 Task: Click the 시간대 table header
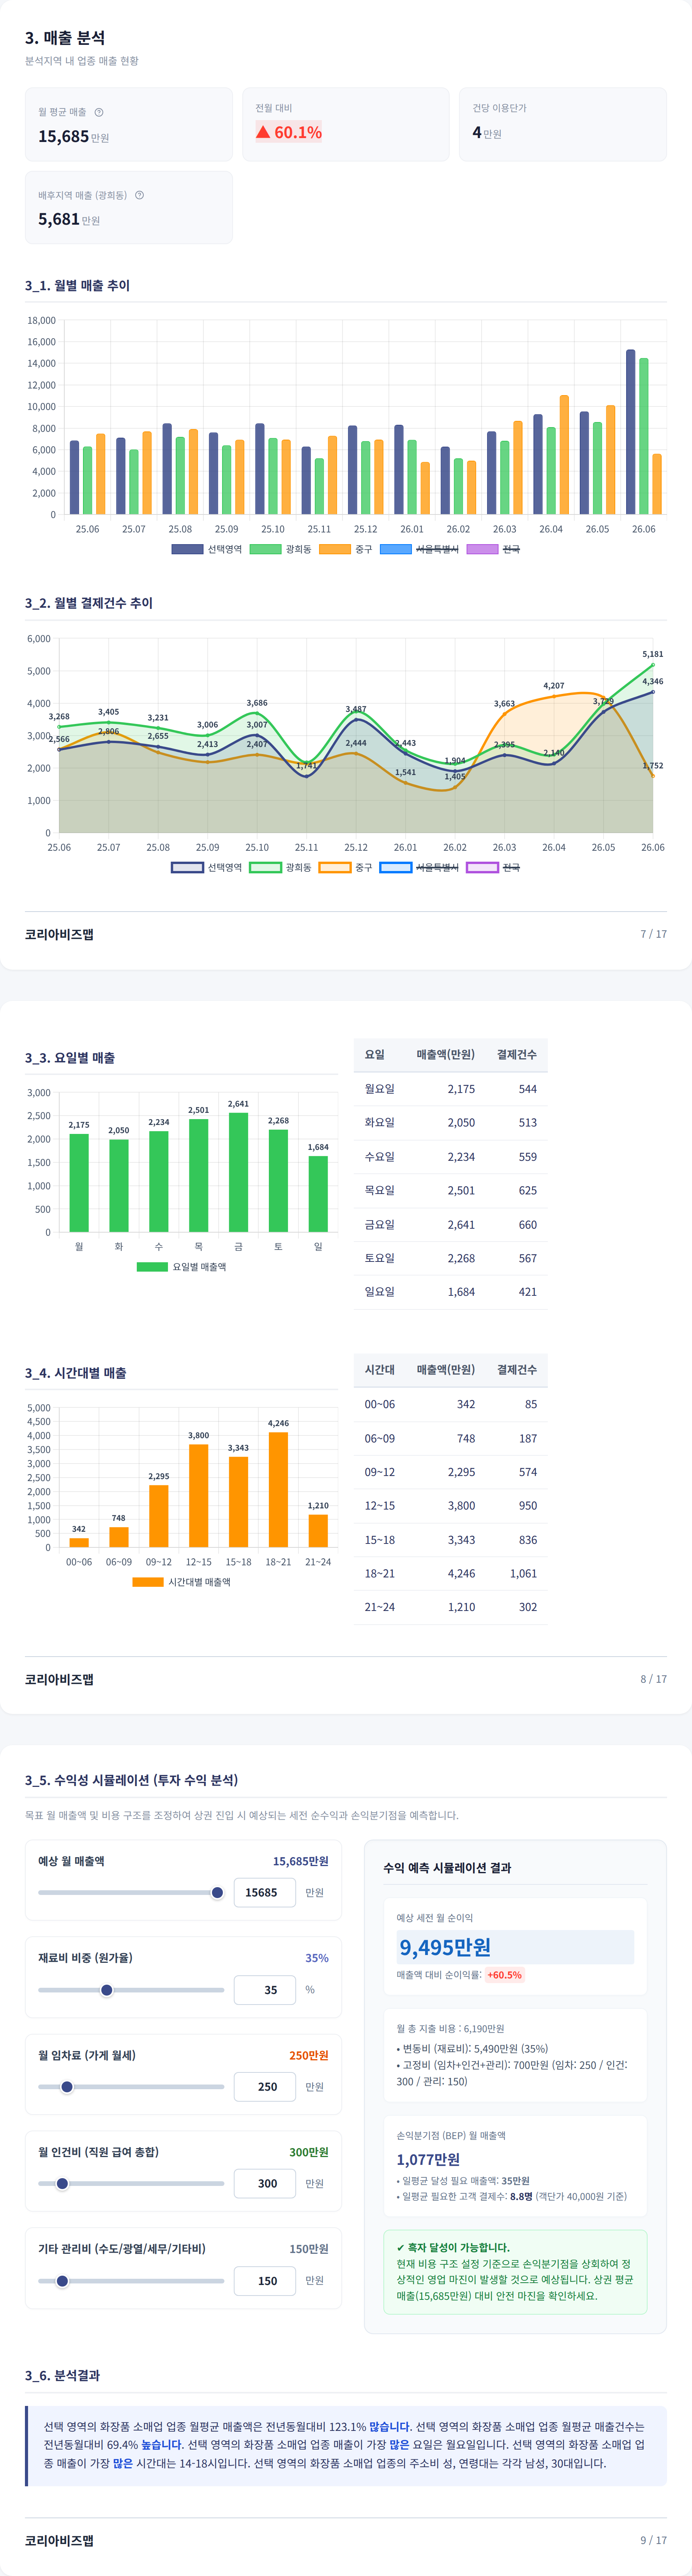click(x=380, y=1370)
